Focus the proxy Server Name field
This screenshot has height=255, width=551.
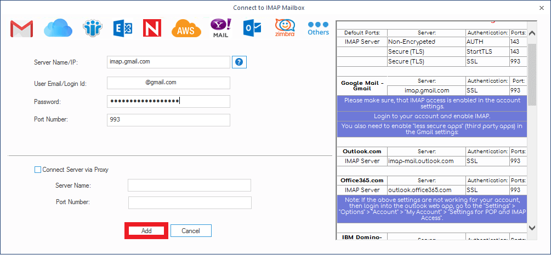189,185
